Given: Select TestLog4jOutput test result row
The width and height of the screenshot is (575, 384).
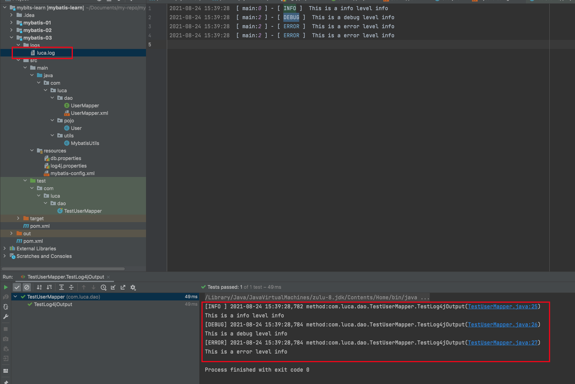Looking at the screenshot, I should pos(53,304).
